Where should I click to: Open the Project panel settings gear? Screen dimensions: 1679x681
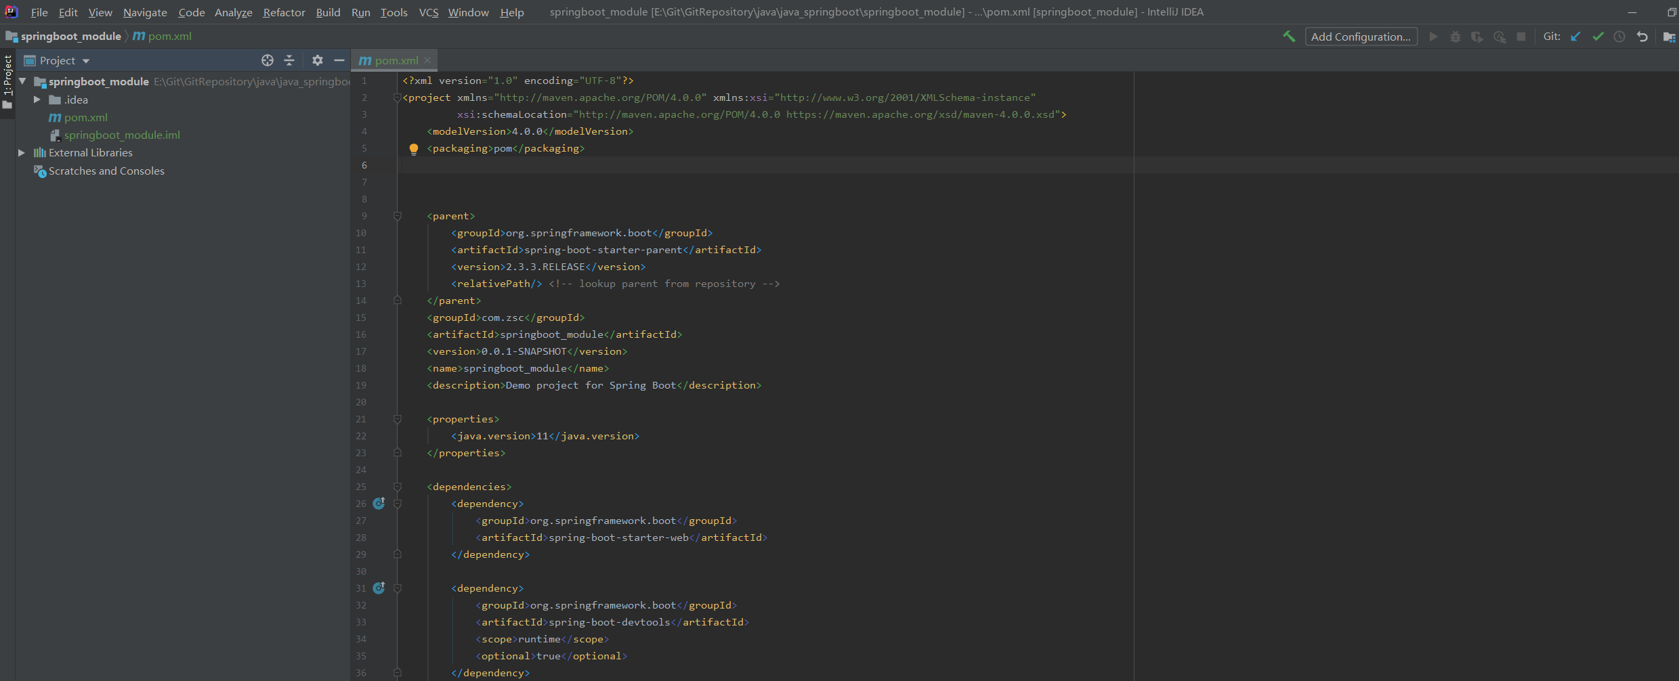pos(318,60)
